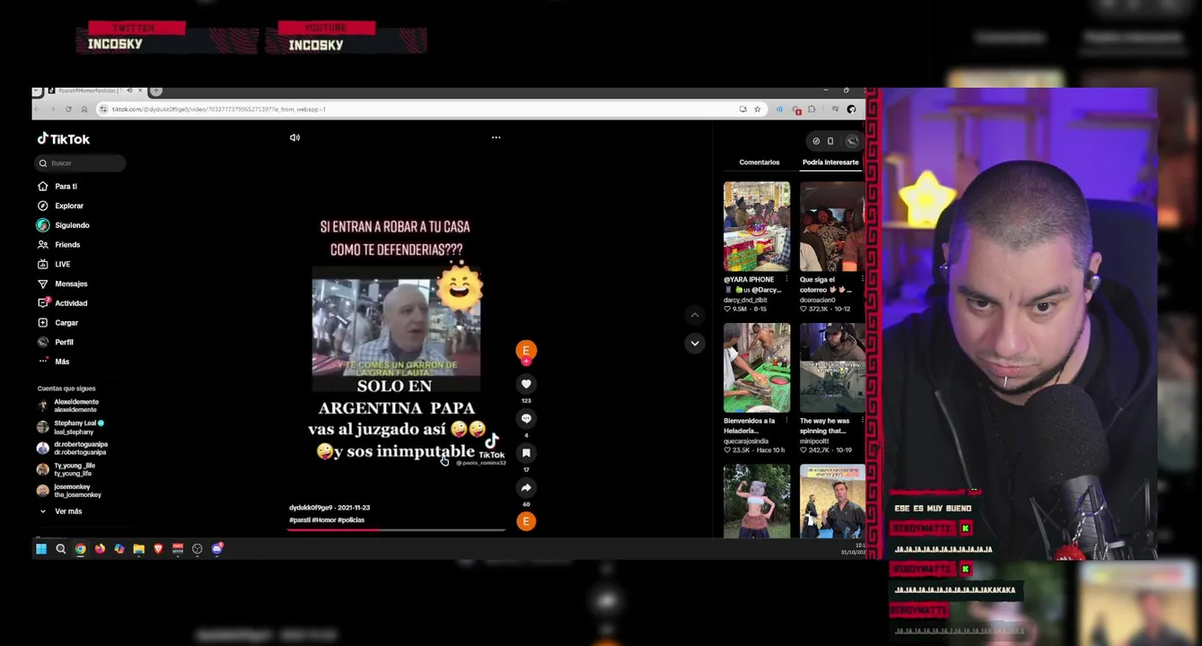Image resolution: width=1202 pixels, height=646 pixels.
Task: Open the TikTok logo home link
Action: (x=63, y=139)
